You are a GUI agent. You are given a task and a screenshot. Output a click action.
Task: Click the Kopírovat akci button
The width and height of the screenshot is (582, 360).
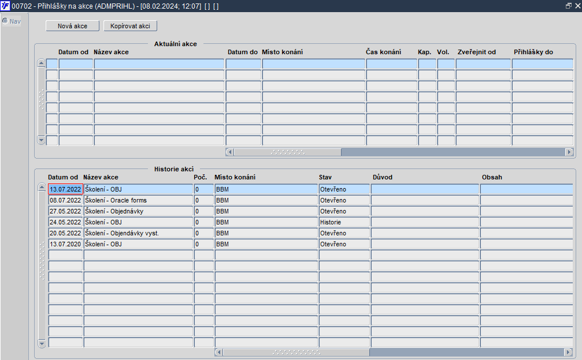click(x=130, y=26)
